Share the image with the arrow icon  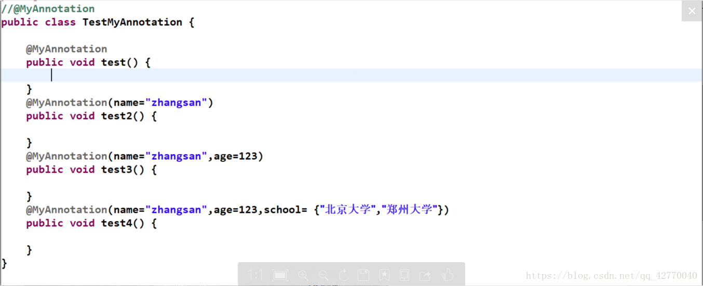click(x=425, y=275)
